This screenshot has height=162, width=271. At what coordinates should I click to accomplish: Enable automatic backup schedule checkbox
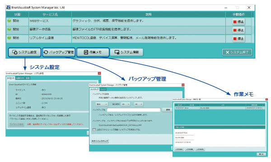(x=94, y=130)
